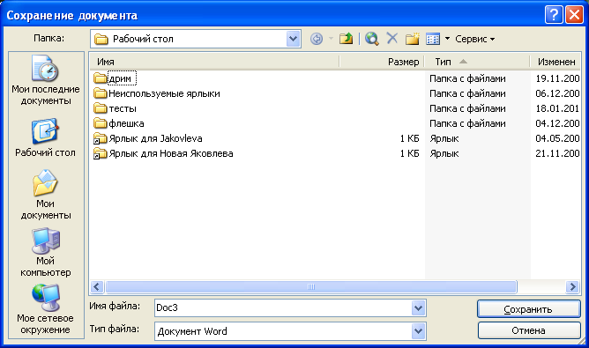This screenshot has height=348, width=589.
Task: Select the флешка folder
Action: 126,123
